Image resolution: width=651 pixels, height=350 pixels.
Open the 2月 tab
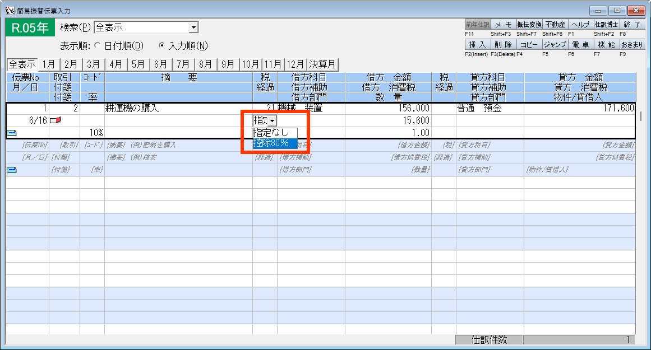click(x=71, y=64)
